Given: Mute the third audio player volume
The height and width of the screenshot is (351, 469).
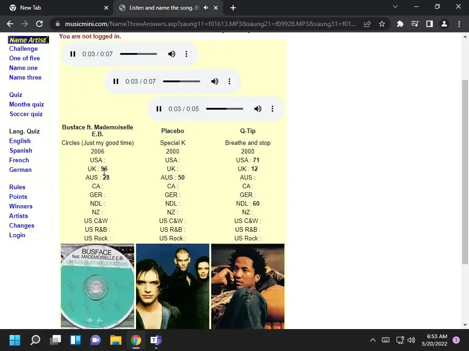Looking at the screenshot, I should [x=258, y=109].
